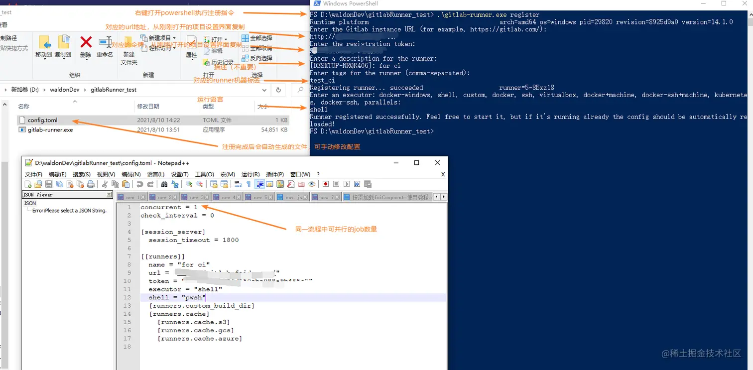The height and width of the screenshot is (370, 753).
Task: Click the Zoom in magnifier icon in Notepad++
Action: tap(189, 184)
